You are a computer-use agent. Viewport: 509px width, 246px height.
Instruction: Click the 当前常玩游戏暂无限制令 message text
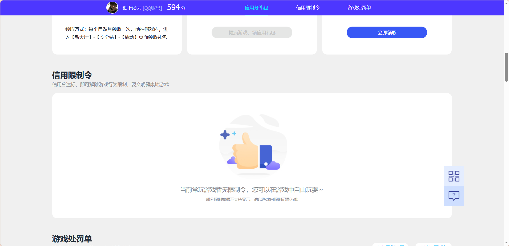251,190
